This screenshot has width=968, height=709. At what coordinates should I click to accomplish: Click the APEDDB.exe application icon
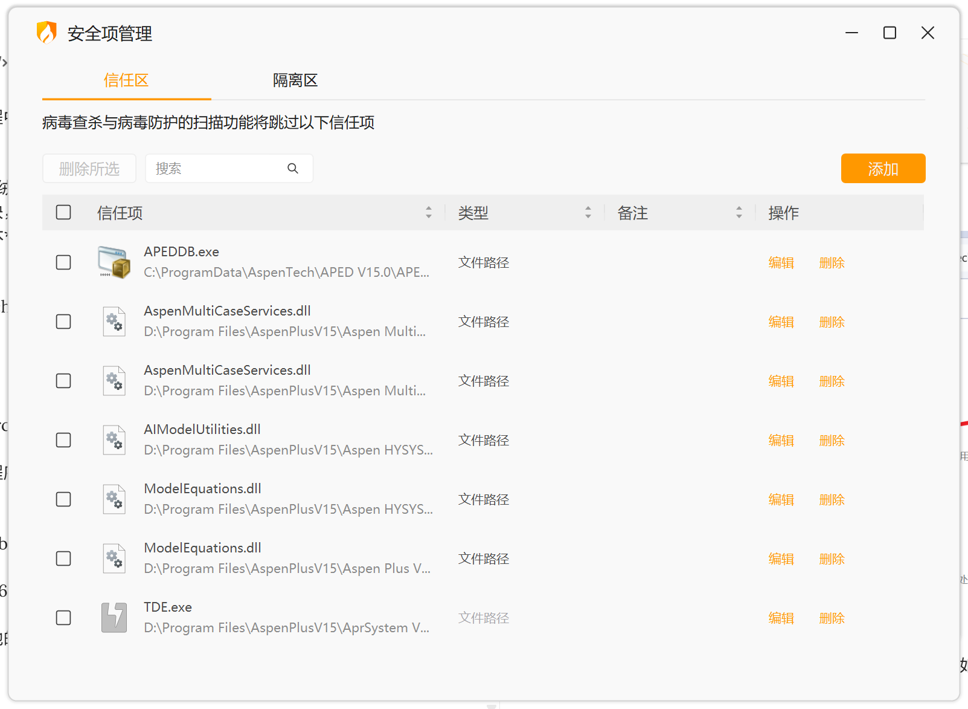tap(114, 262)
